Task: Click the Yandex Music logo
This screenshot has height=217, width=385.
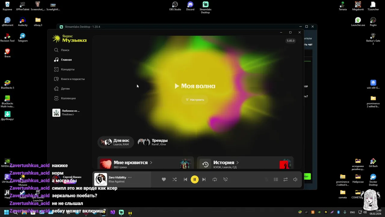Action: 69,38
